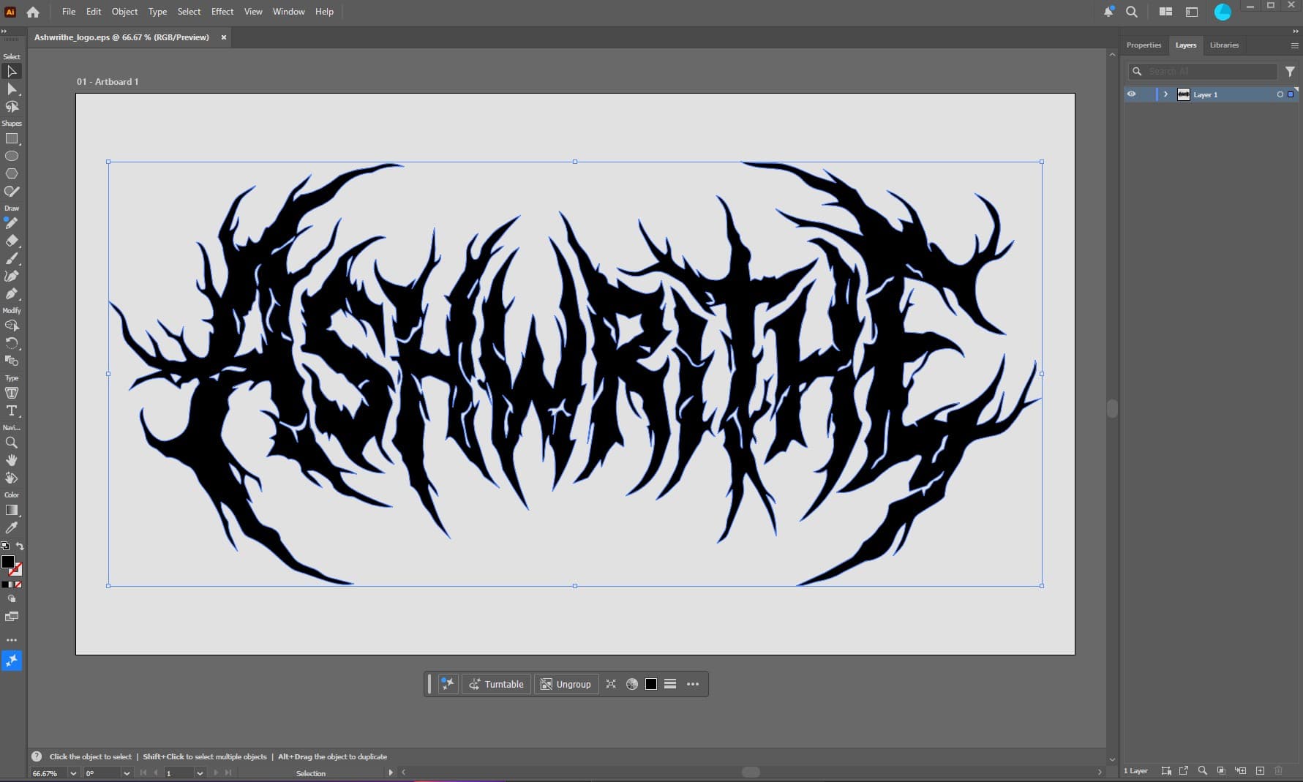Switch to the Libraries tab

1224,45
